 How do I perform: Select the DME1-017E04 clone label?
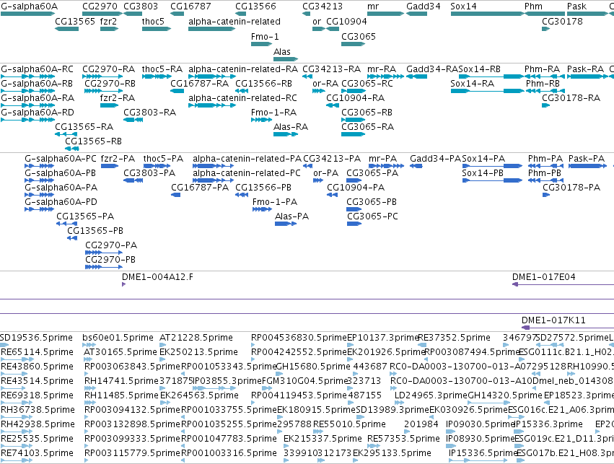coord(544,277)
